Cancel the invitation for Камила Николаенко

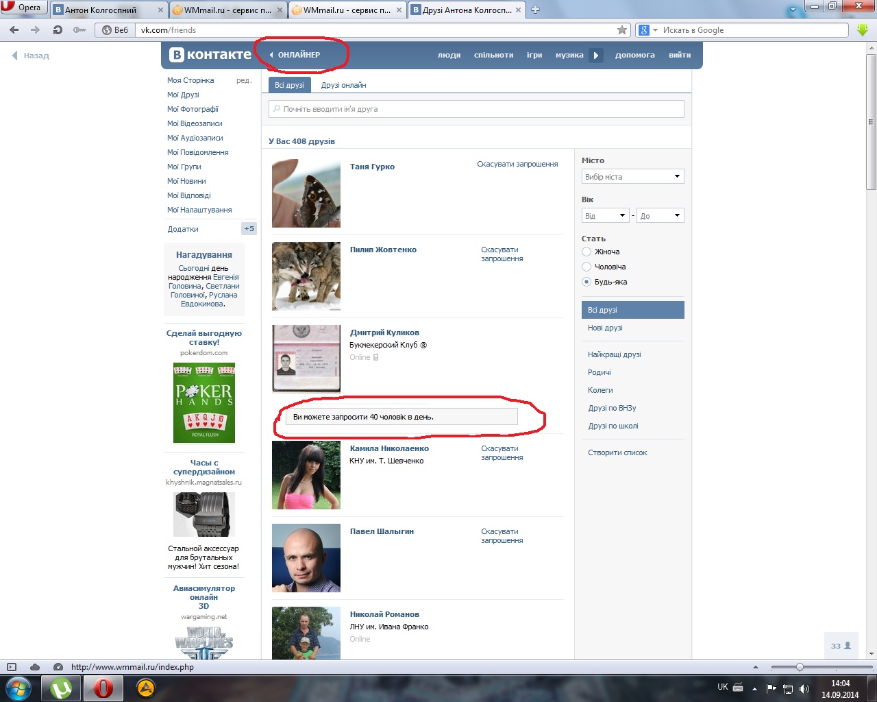[502, 453]
